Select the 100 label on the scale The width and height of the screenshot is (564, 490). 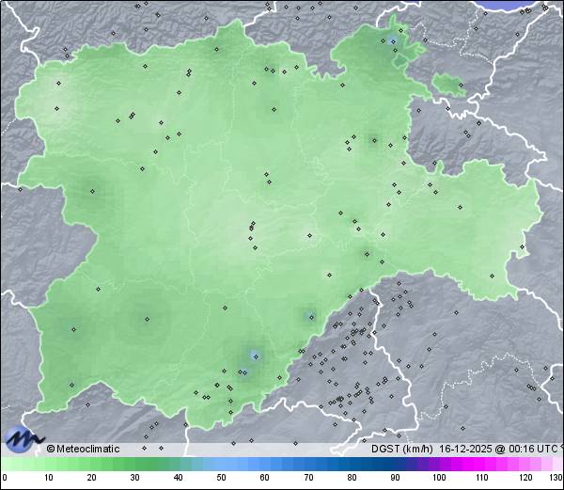pos(439,479)
